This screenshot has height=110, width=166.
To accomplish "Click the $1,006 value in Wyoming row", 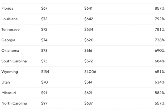I will click(x=90, y=72).
